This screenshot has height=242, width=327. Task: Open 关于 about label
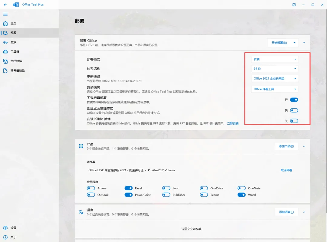coord(13,237)
